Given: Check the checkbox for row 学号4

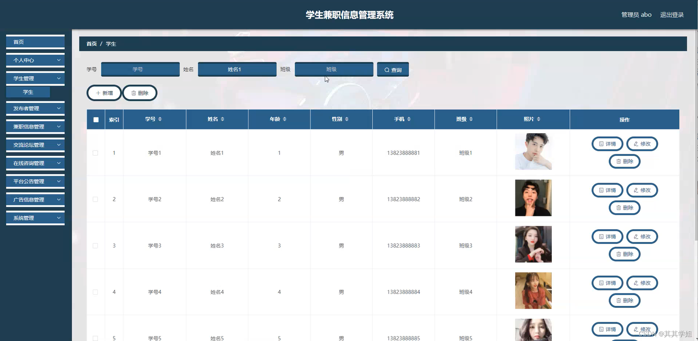Looking at the screenshot, I should click(95, 292).
